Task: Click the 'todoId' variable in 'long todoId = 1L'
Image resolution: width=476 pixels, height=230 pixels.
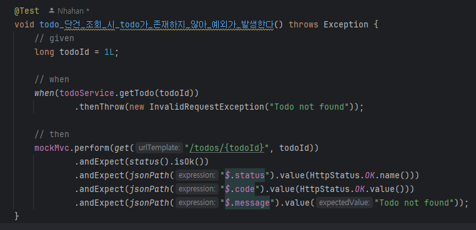Action: (74, 52)
